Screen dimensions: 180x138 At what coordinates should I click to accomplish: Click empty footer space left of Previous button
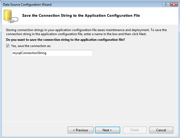pyautogui.click(x=32, y=130)
